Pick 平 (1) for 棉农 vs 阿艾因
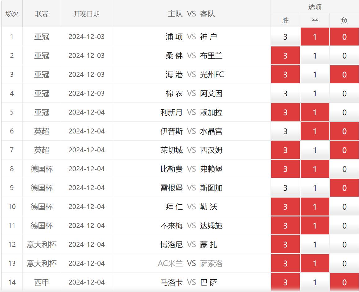Image resolution: width=359 pixels, height=292 pixels. click(315, 94)
